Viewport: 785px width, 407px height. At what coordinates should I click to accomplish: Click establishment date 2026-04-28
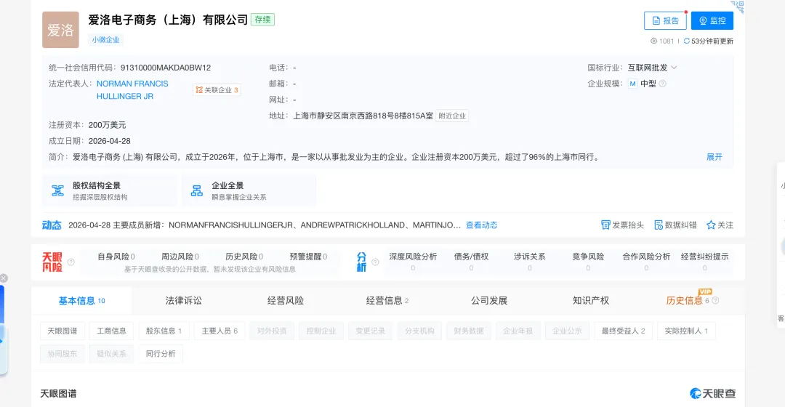110,141
